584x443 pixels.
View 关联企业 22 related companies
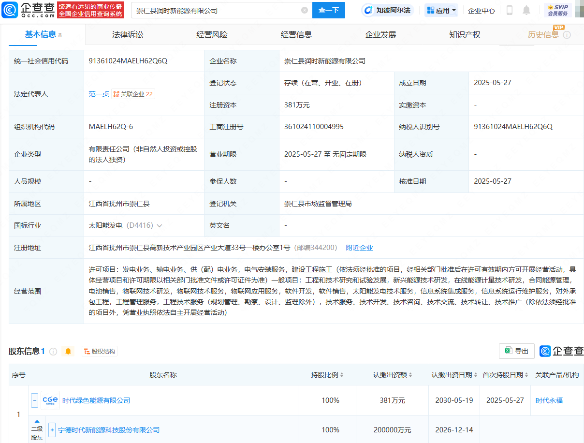click(x=133, y=94)
